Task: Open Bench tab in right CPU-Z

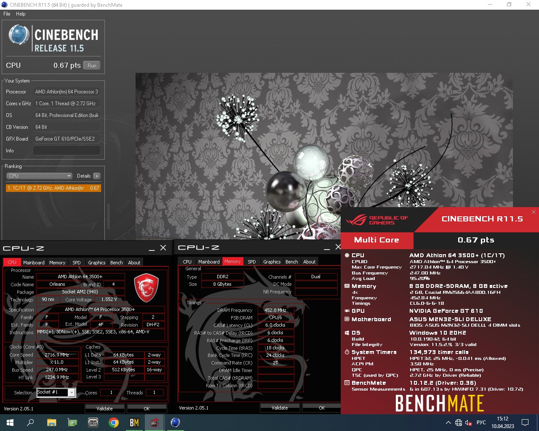Action: 292,262
